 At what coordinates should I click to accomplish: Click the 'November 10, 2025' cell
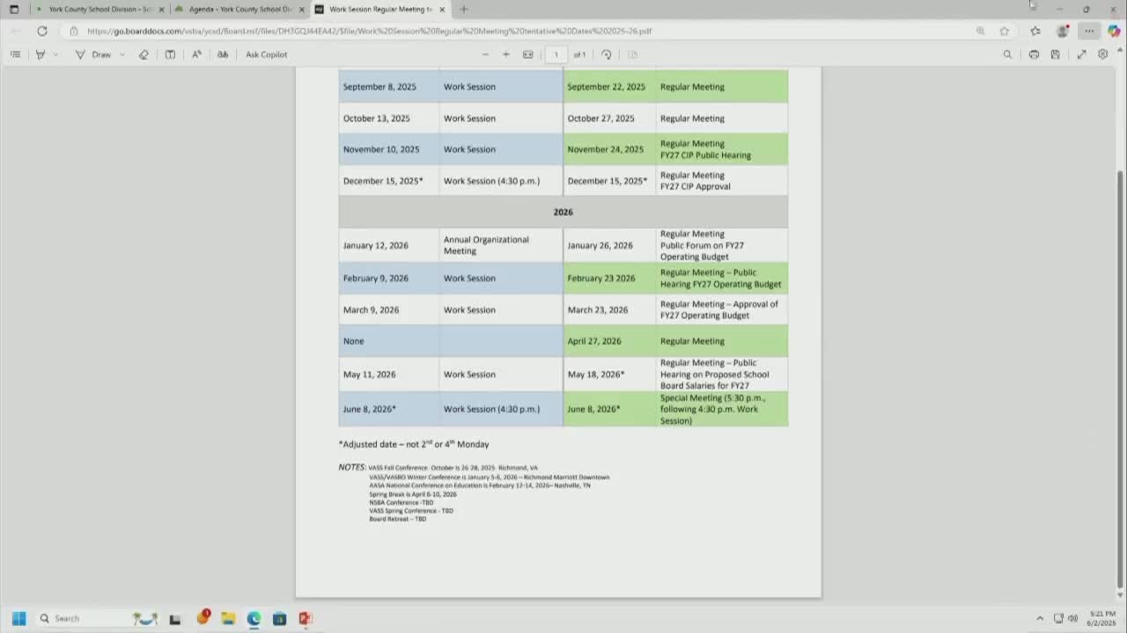coord(389,149)
